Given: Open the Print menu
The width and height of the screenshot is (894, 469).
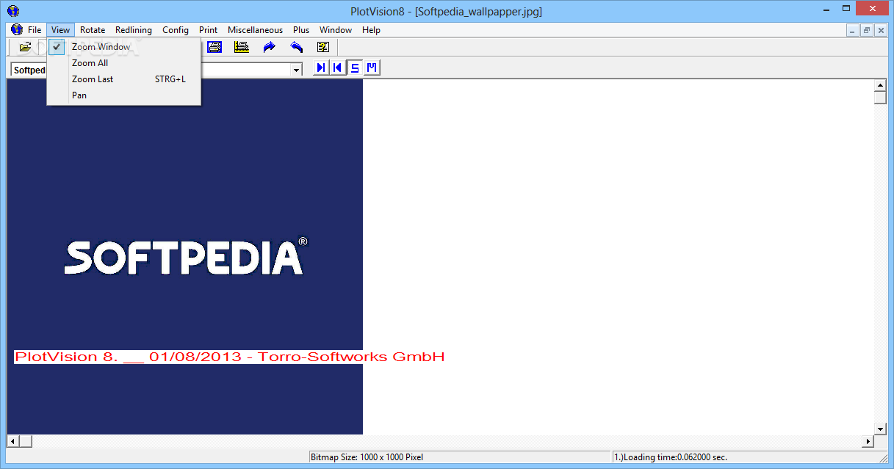Looking at the screenshot, I should point(208,30).
